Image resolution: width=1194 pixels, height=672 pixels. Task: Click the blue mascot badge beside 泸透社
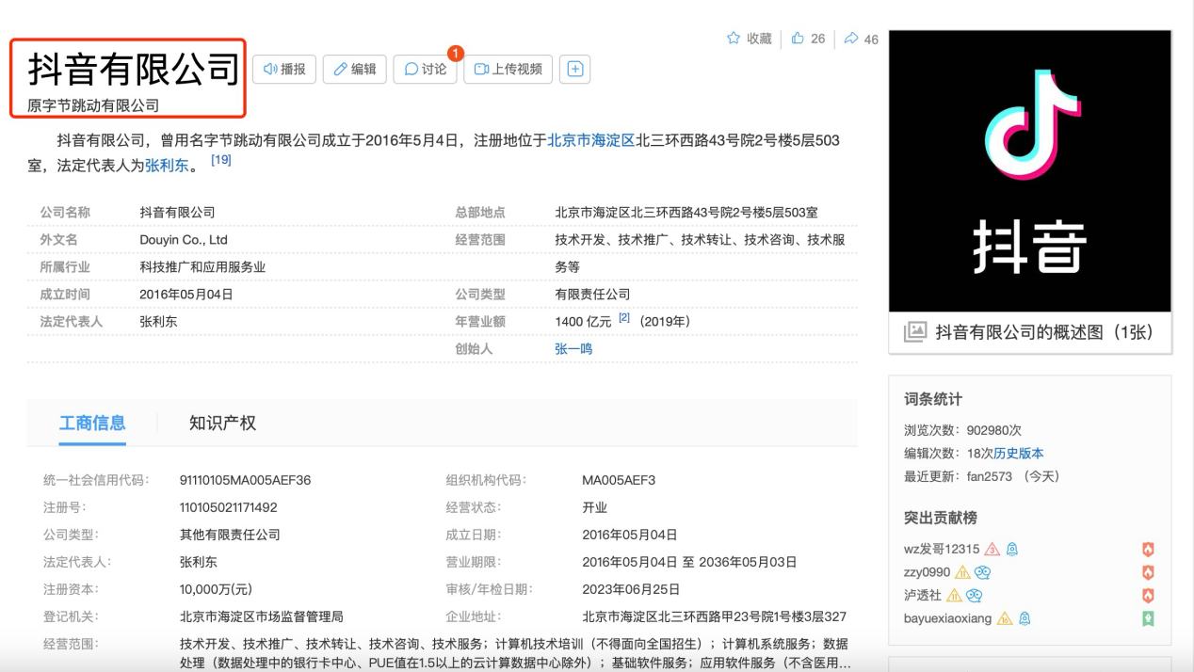(x=975, y=595)
